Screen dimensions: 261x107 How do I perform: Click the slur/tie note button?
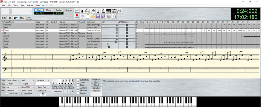[x=71, y=91]
